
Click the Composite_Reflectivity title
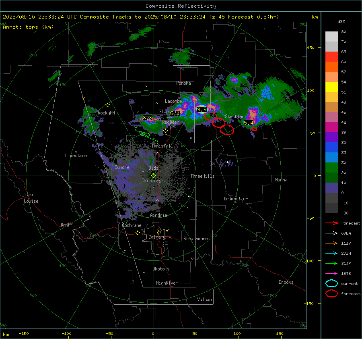click(181, 6)
